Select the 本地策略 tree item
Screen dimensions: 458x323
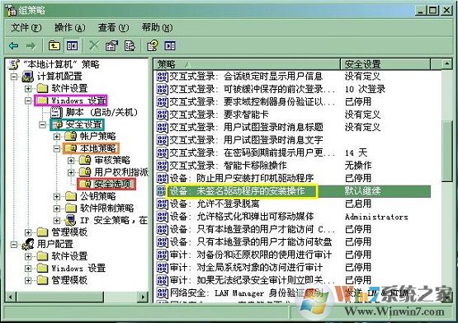[x=98, y=148]
